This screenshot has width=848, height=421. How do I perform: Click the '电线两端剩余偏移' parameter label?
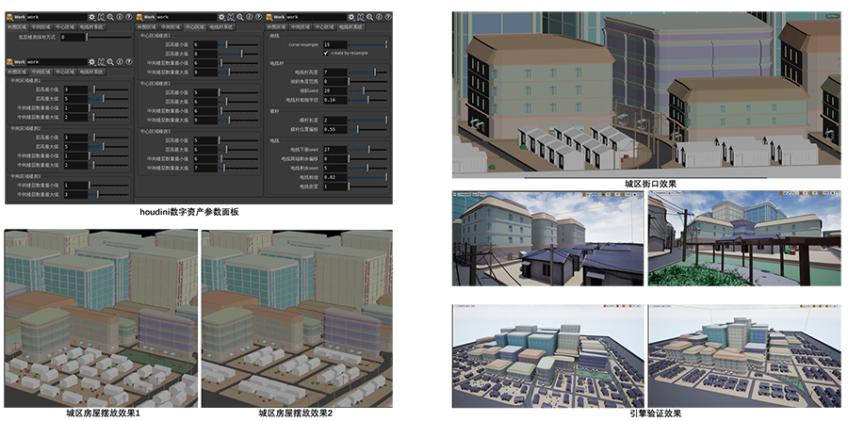[300, 158]
